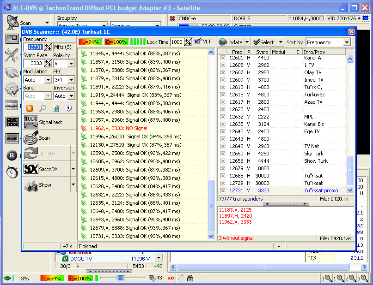Viewport: 373px width, 285px height.
Task: Open the alarm clock timer icon
Action: coord(12,172)
